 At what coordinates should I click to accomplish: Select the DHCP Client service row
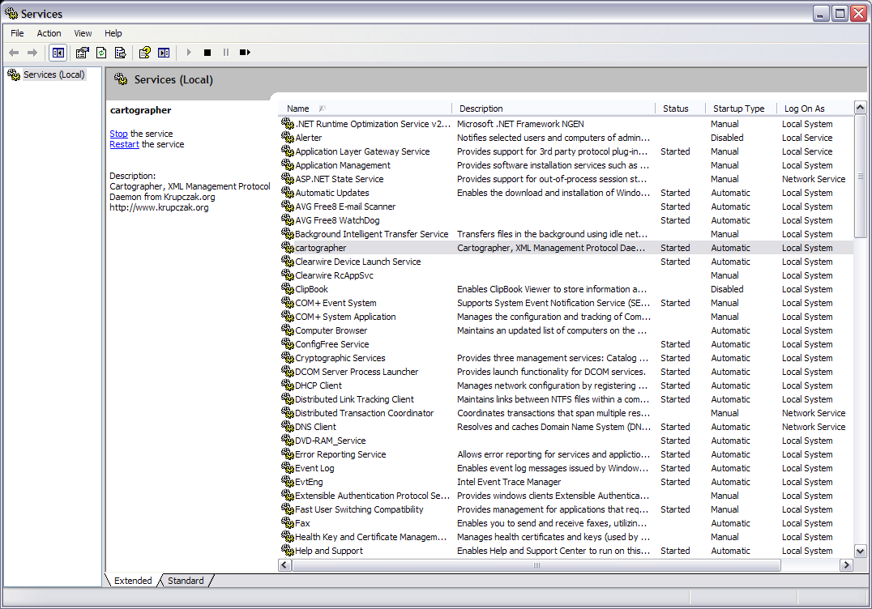click(318, 385)
